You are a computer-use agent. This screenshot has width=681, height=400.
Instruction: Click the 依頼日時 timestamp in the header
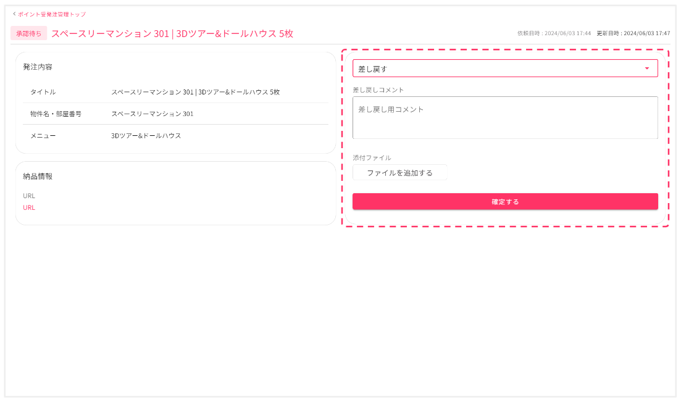pyautogui.click(x=554, y=33)
